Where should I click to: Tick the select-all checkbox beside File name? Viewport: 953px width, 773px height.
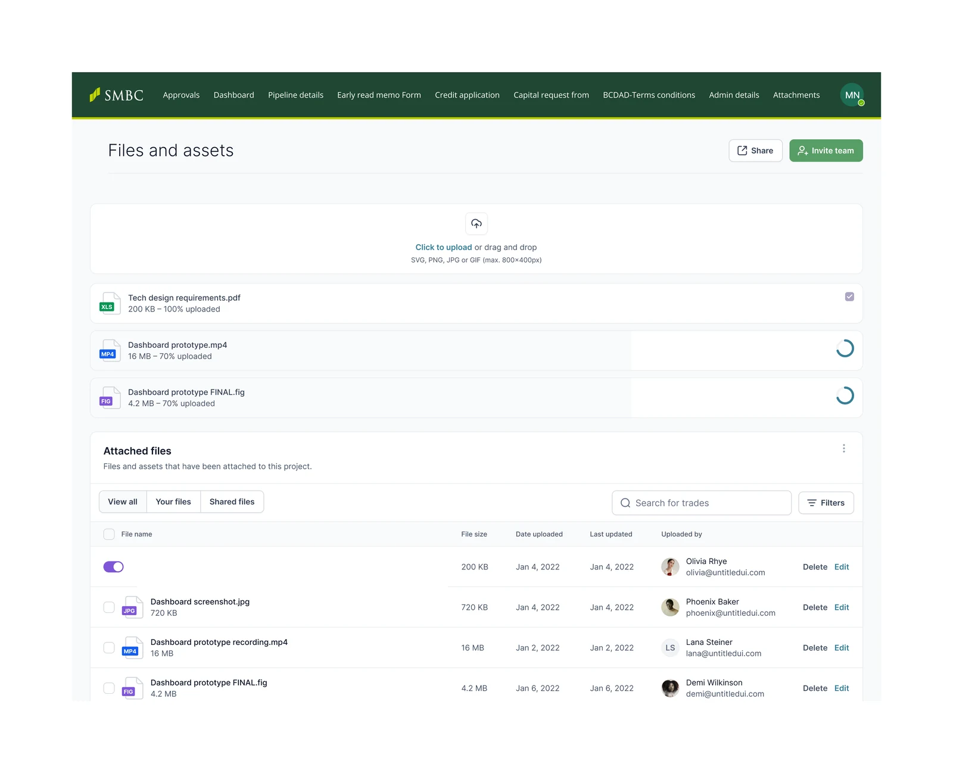coord(109,534)
